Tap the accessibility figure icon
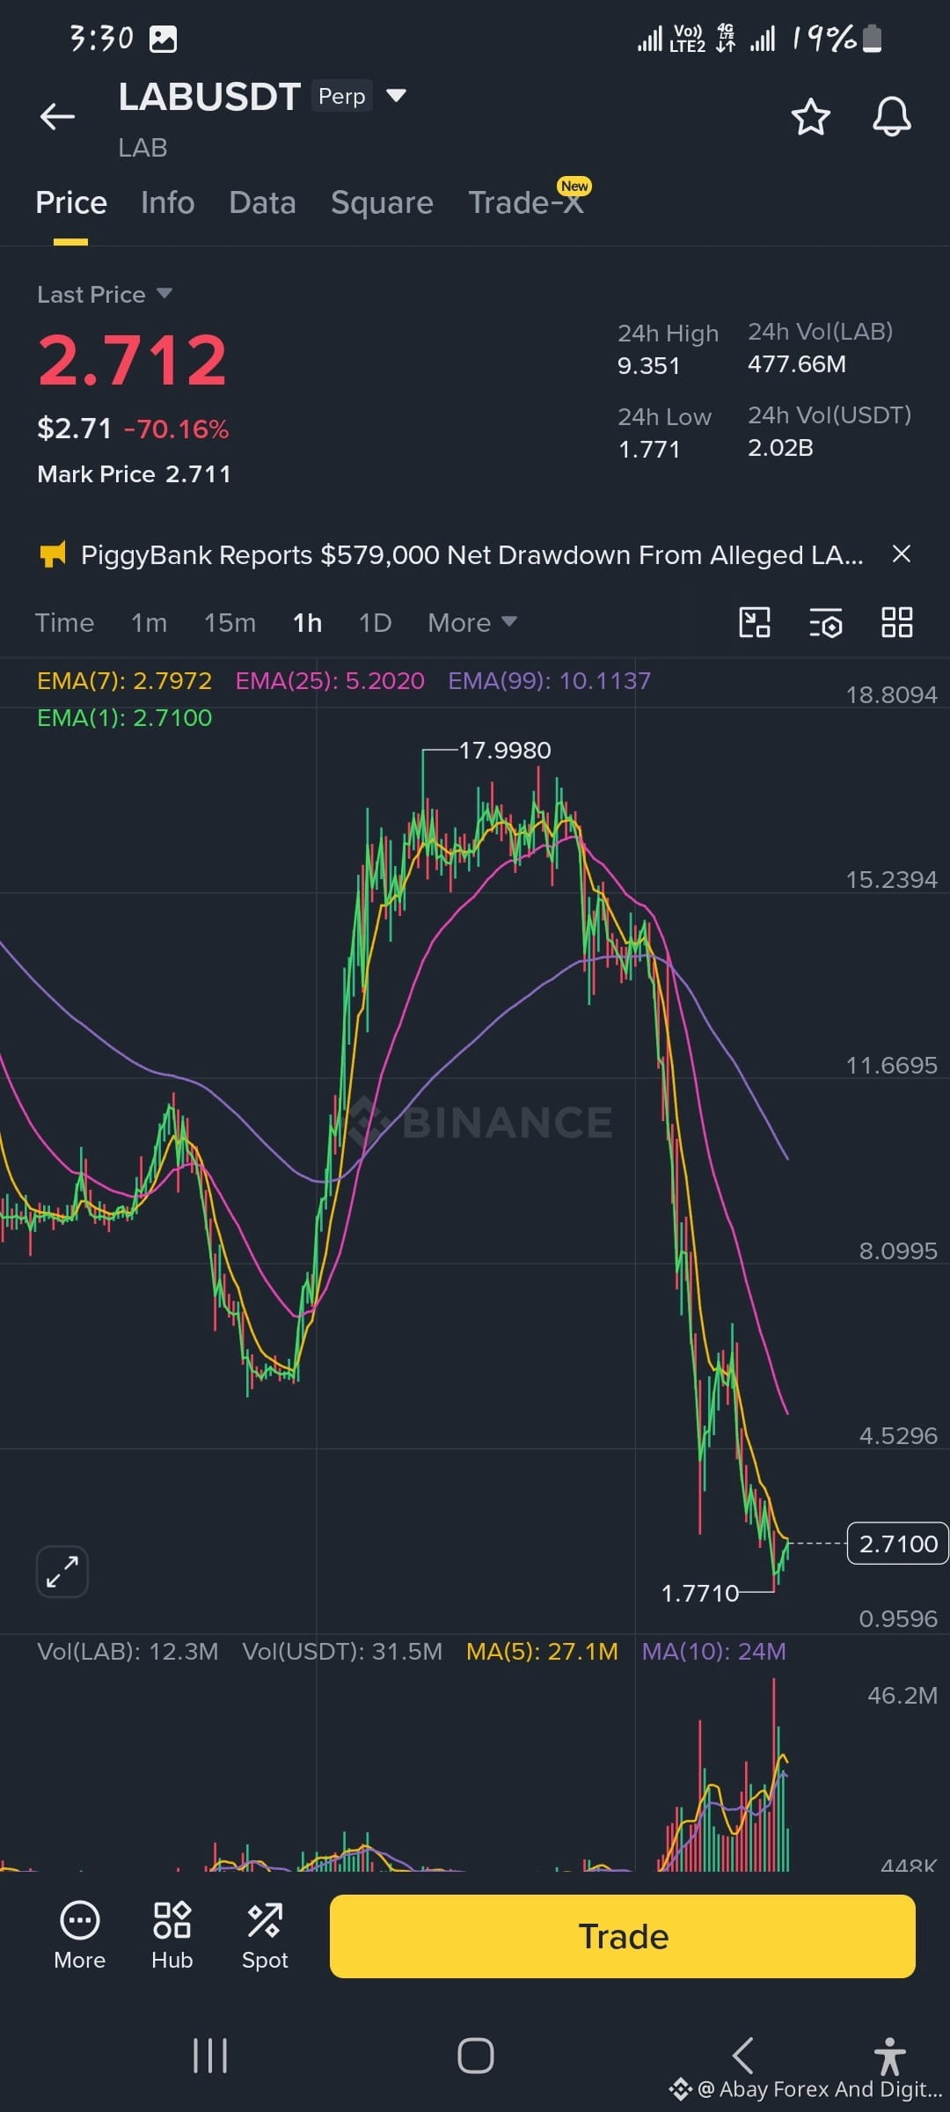Screen dimensions: 950x2112 [889, 2056]
